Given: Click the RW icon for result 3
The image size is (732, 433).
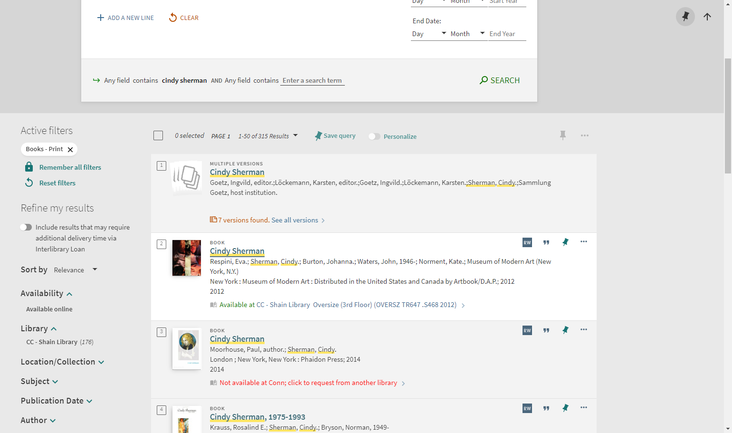Looking at the screenshot, I should pyautogui.click(x=527, y=330).
